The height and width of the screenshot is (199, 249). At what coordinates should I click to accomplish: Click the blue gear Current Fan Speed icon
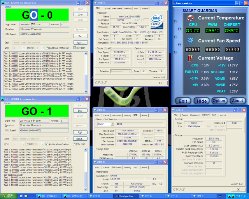190,40
